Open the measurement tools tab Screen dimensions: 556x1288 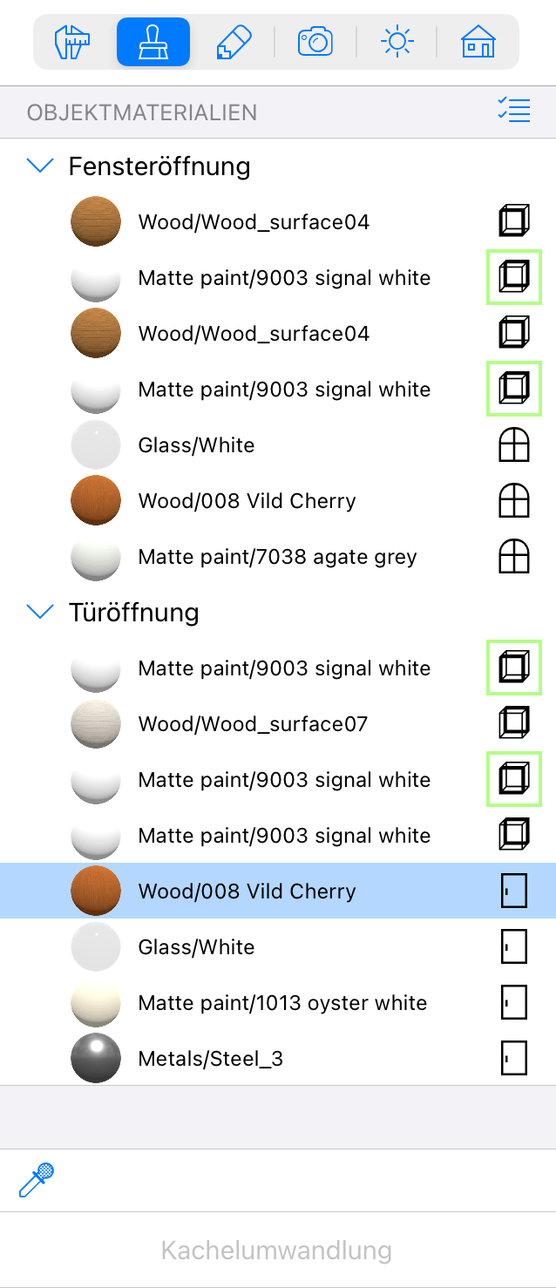tap(72, 42)
